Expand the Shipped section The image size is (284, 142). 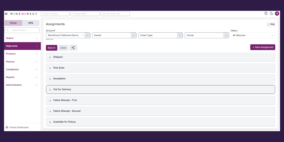click(x=161, y=57)
